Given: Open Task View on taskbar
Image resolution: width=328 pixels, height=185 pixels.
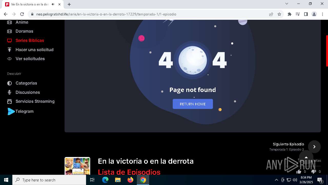Looking at the screenshot, I should pyautogui.click(x=93, y=180).
